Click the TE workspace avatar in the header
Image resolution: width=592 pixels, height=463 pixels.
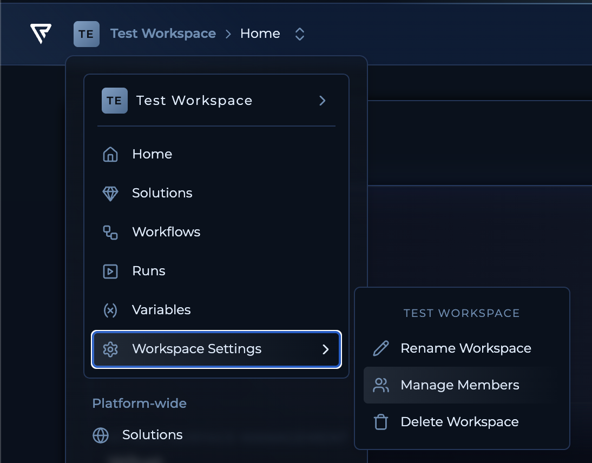(x=87, y=34)
